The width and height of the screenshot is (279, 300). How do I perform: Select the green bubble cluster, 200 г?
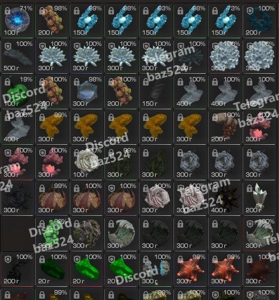(x=52, y=234)
